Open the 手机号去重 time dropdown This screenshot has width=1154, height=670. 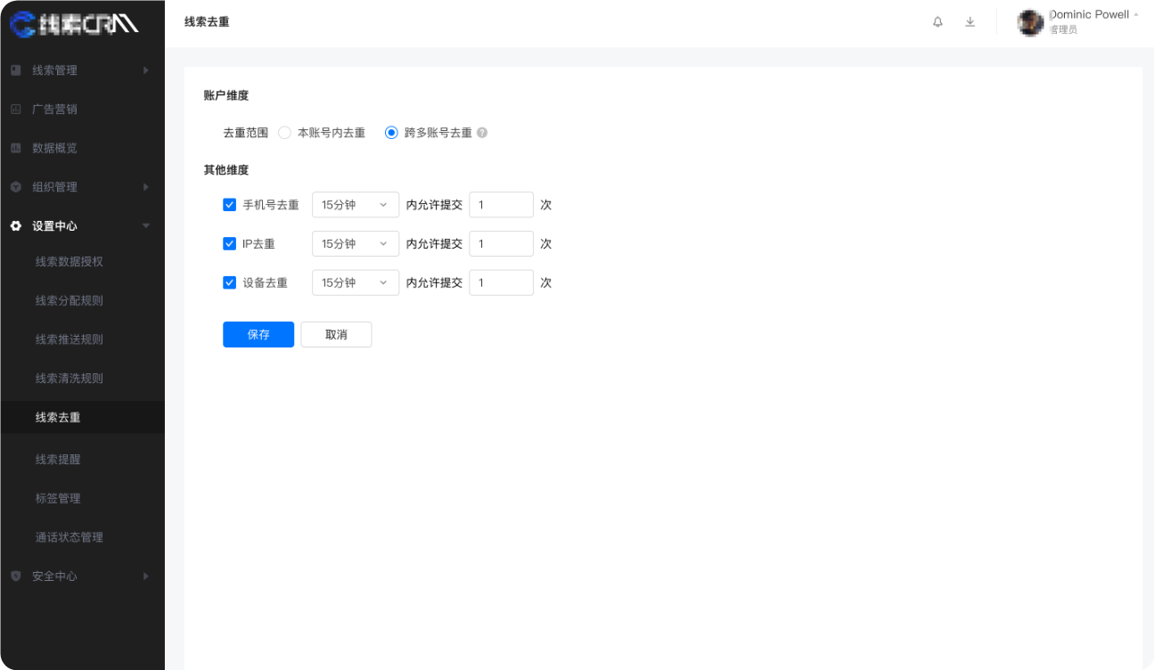[355, 204]
